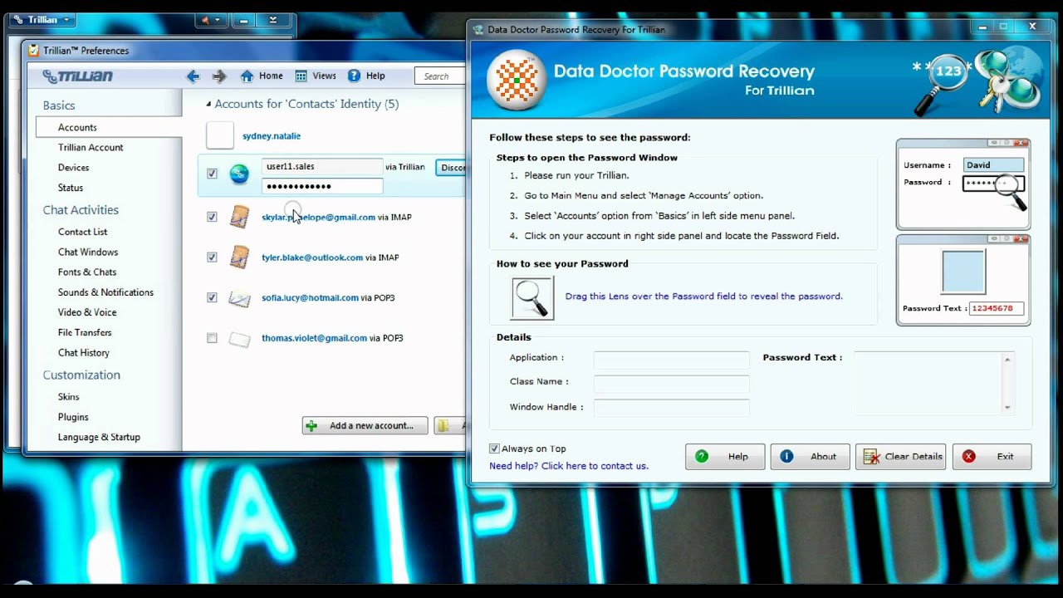The height and width of the screenshot is (598, 1063).
Task: Open Home in Trillian Preferences toolbar
Action: [x=262, y=76]
